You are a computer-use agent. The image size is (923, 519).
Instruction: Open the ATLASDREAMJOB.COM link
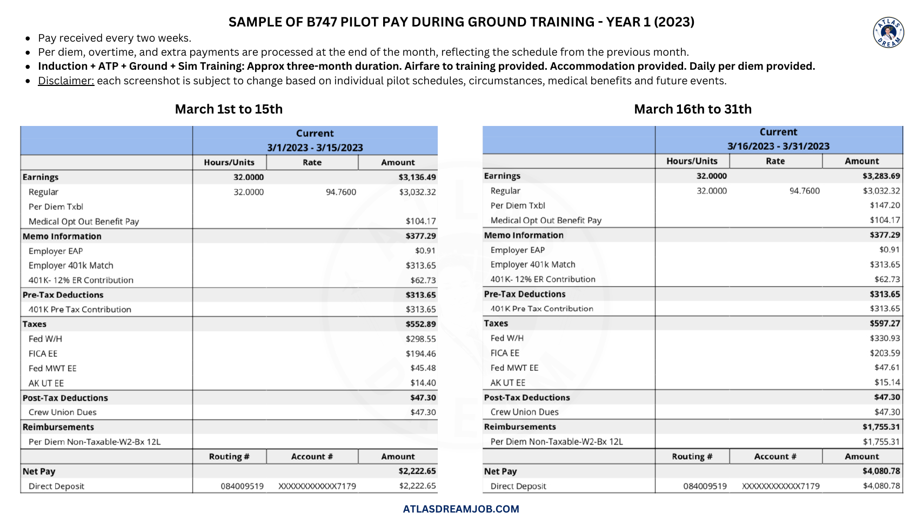(461, 509)
